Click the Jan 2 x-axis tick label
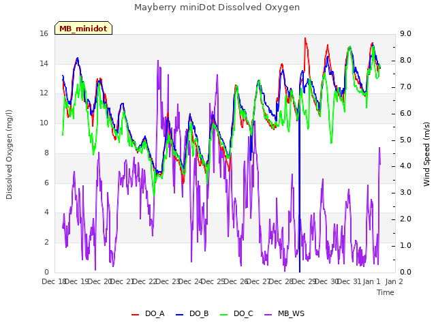Viewport: 436px width, 327px height. coord(394,281)
